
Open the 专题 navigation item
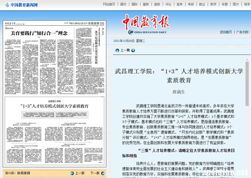[x=224, y=4]
